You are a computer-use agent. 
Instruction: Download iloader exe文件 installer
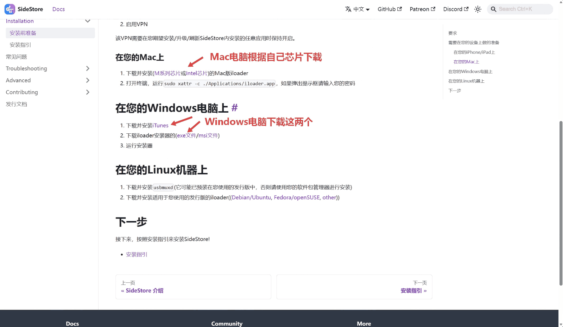click(x=186, y=135)
